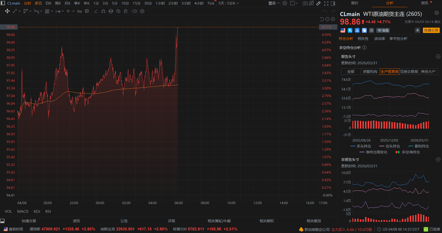The image size is (442, 233).
Task: Expand the 5天:5分K period dropdown
Action: pyautogui.click(x=228, y=3)
